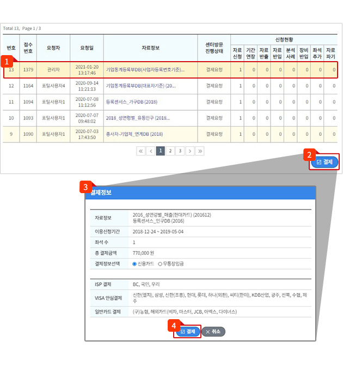Click the next page single-right arrow
This screenshot has height=371, width=343.
click(189, 151)
